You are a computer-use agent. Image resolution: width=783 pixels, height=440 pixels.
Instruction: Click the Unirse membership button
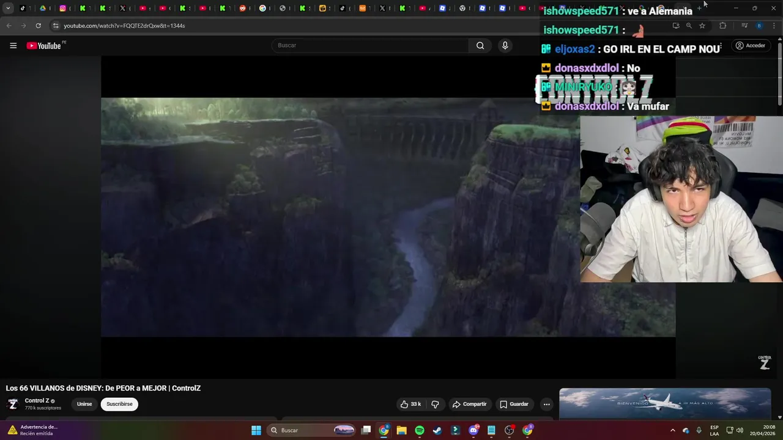coord(84,404)
